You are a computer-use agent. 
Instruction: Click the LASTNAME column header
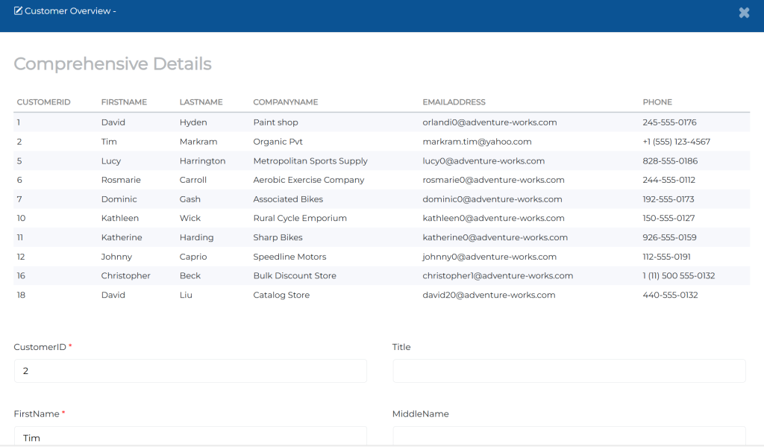click(x=201, y=102)
